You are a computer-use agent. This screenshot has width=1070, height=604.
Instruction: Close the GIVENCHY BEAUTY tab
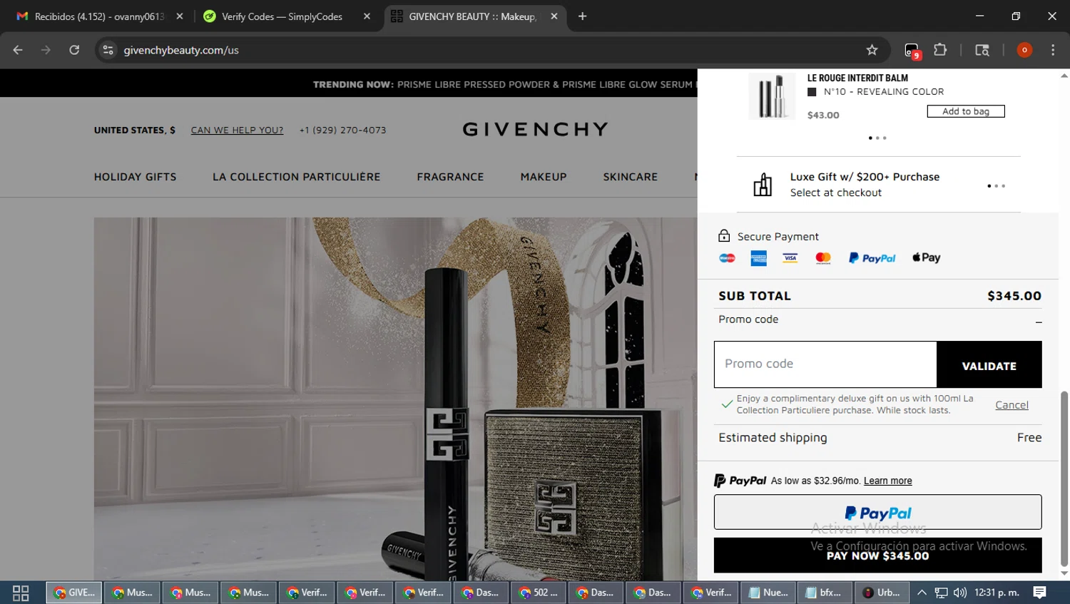click(x=554, y=16)
